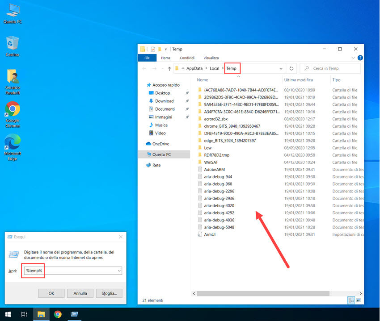This screenshot has width=380, height=321.
Task: Open the Windows Start menu
Action: 8,314
